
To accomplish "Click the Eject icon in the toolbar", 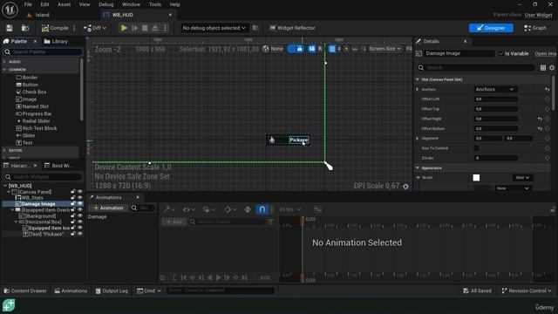I will 155,28.
